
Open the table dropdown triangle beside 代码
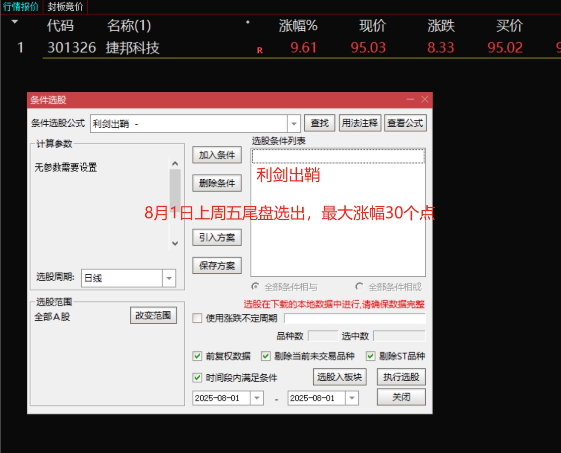(15, 22)
